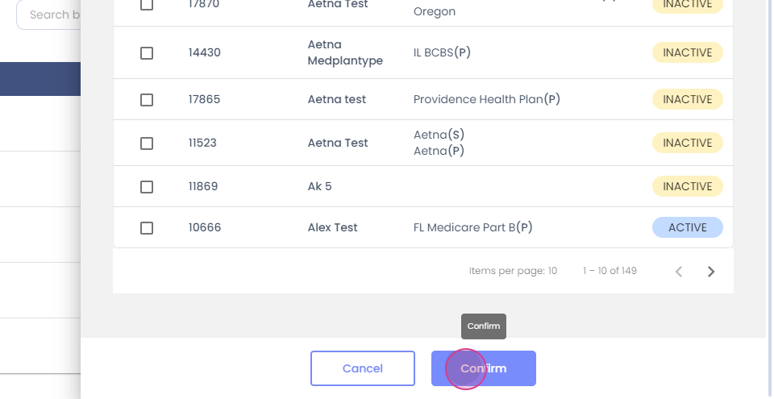This screenshot has width=774, height=399.
Task: Click the next page arrow icon
Action: point(711,272)
